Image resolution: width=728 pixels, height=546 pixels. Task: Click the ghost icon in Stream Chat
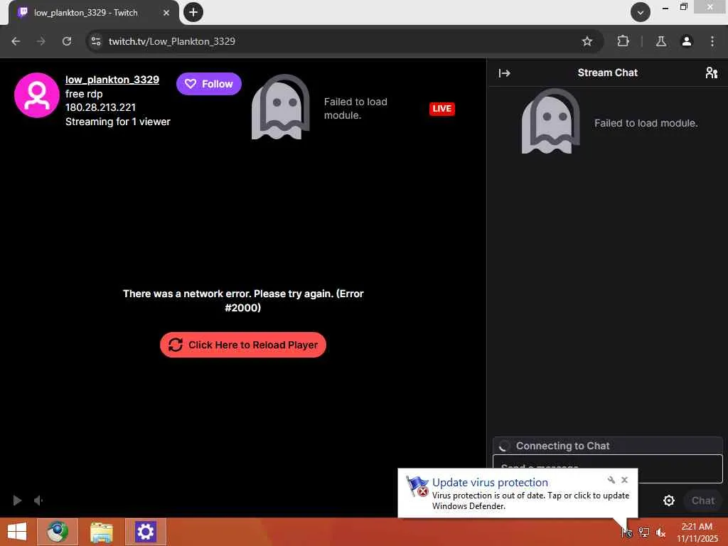pos(551,121)
